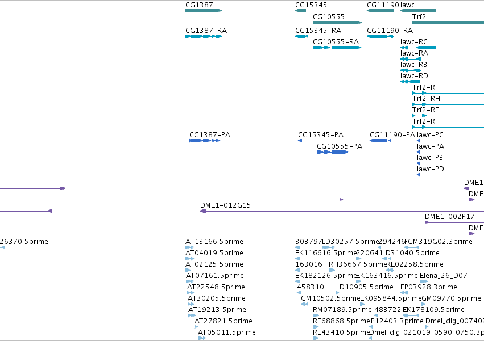
Task: Select the AT13166.5prime EST
Action: pos(189,247)
